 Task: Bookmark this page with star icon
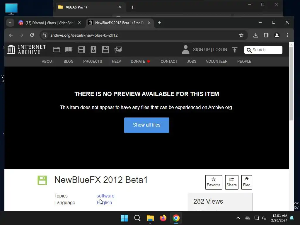click(x=241, y=35)
